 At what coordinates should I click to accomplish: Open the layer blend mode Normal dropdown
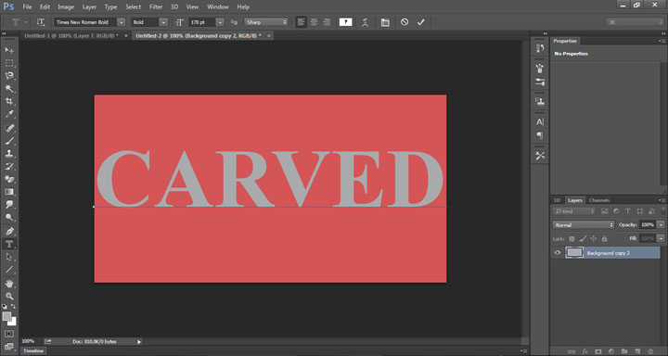[x=584, y=224]
